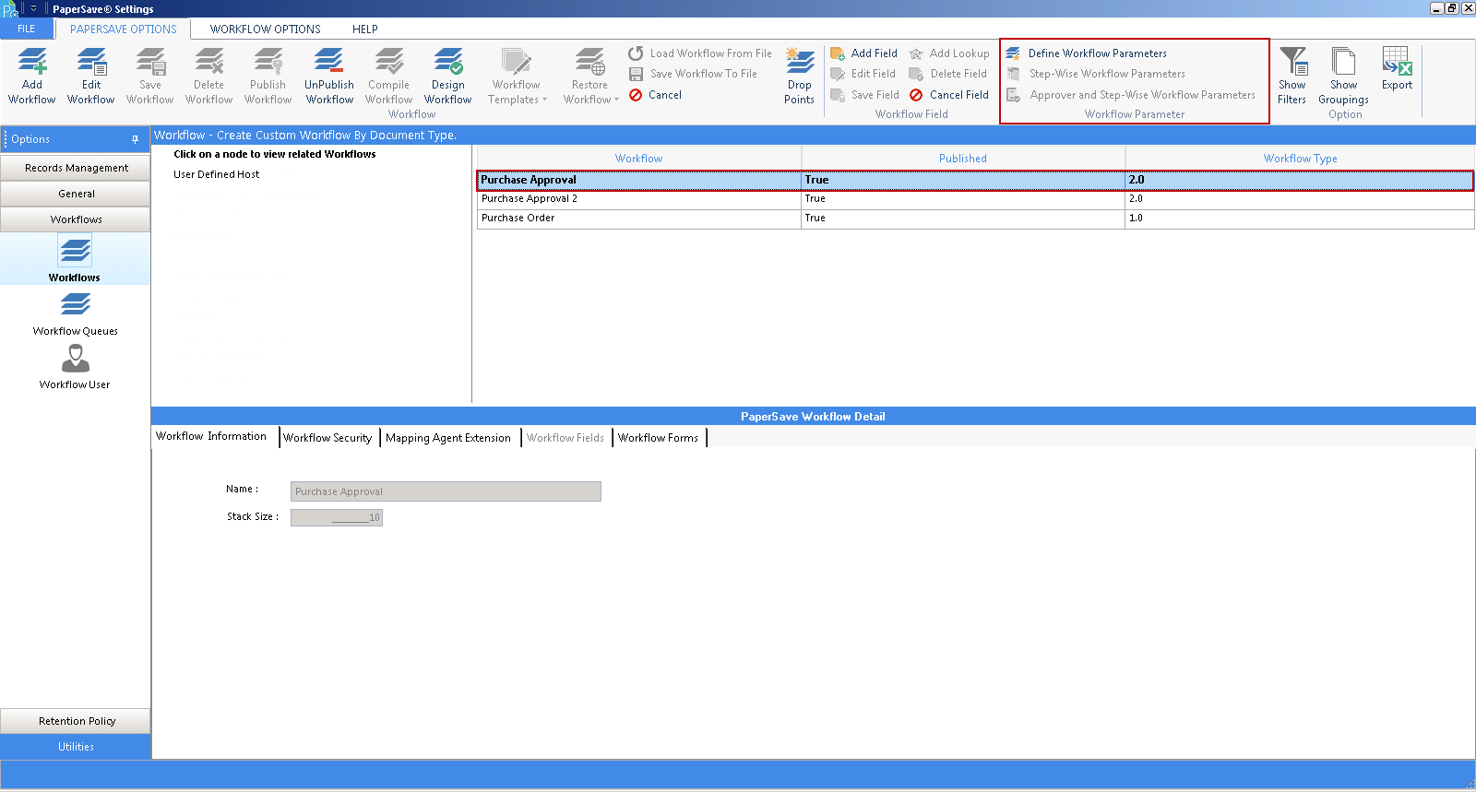This screenshot has height=792, width=1476.
Task: Click the Edit Field button
Action: pyautogui.click(x=863, y=74)
